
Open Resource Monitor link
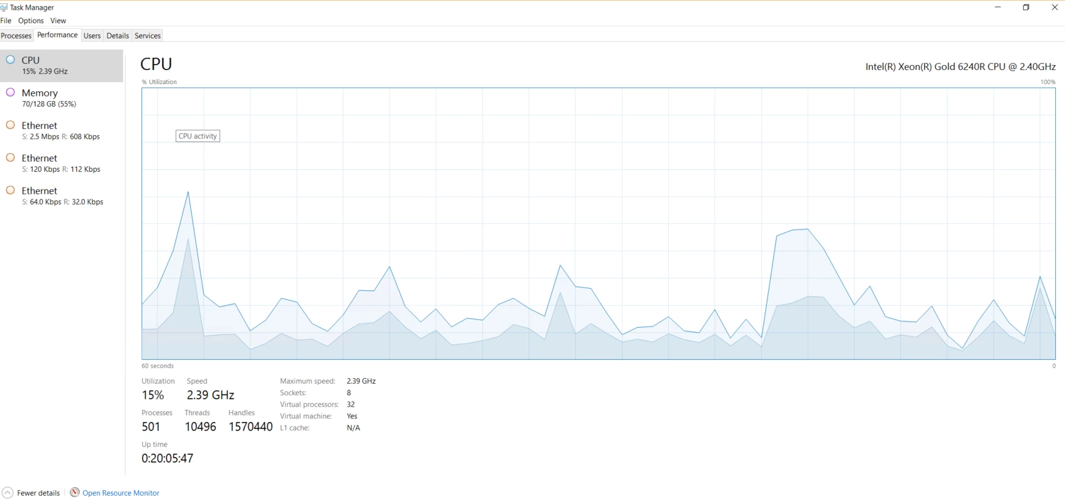pyautogui.click(x=121, y=493)
